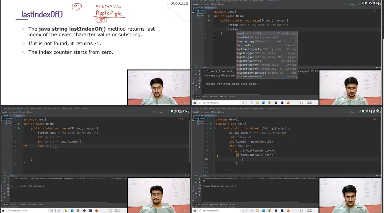
Task: Open Task View in taskbar of 00:04:08 frame
Action: click(x=243, y=211)
